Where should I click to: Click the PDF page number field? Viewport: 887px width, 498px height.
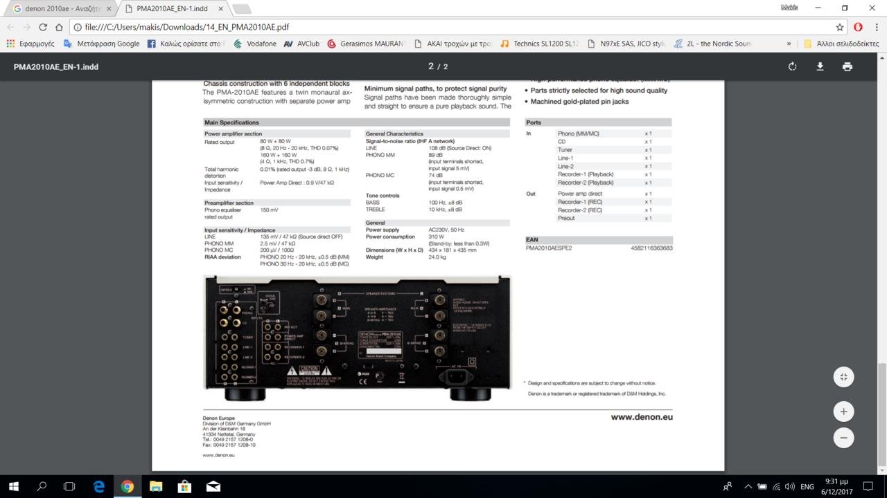point(431,66)
